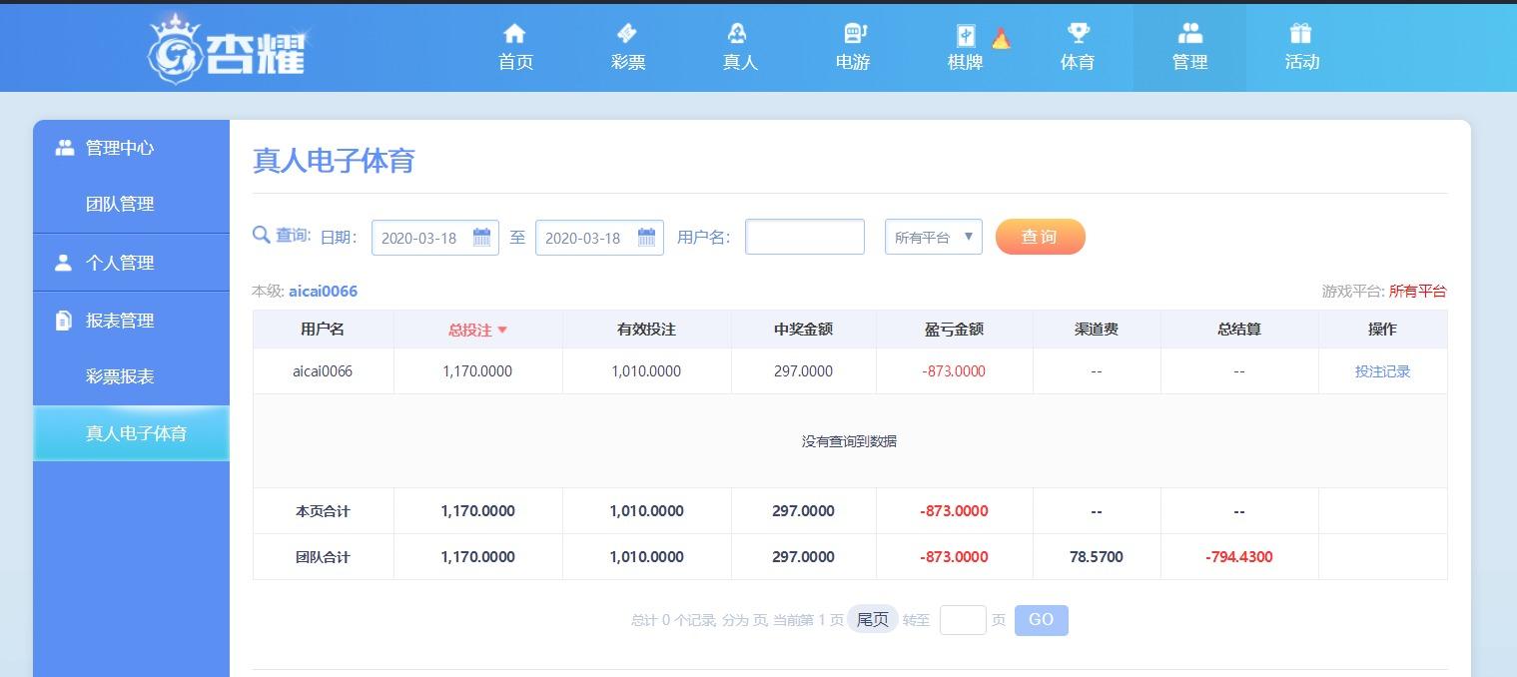Screen dimensions: 1517x677
Task: Open 彩票 in the top navigation
Action: coord(628,62)
